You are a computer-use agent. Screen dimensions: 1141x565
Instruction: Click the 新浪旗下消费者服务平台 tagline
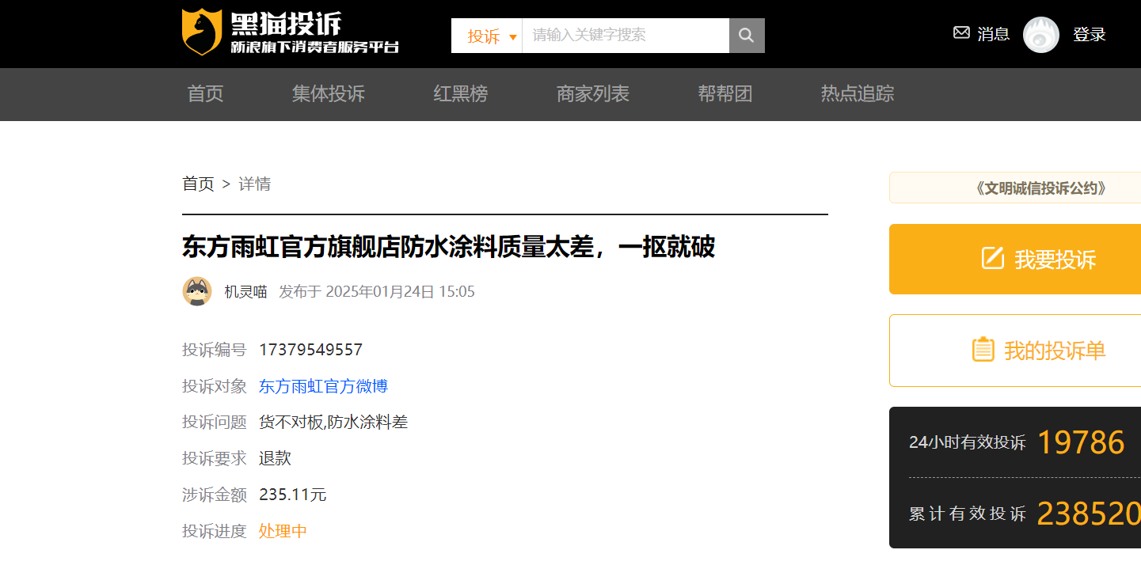[314, 47]
